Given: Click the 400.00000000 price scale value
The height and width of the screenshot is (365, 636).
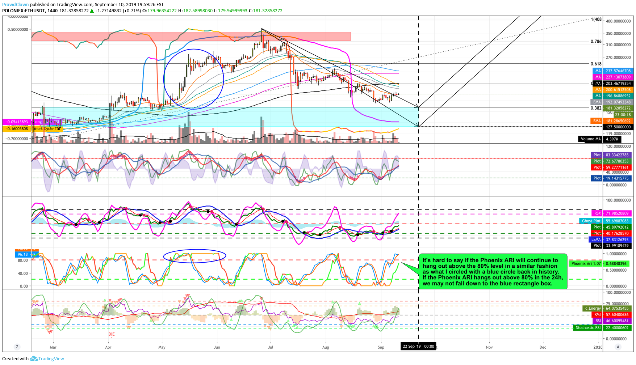Looking at the screenshot, I should pos(618,21).
